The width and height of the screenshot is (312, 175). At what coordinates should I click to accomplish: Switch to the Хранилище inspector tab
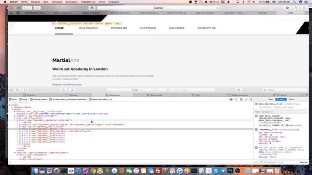point(154,95)
